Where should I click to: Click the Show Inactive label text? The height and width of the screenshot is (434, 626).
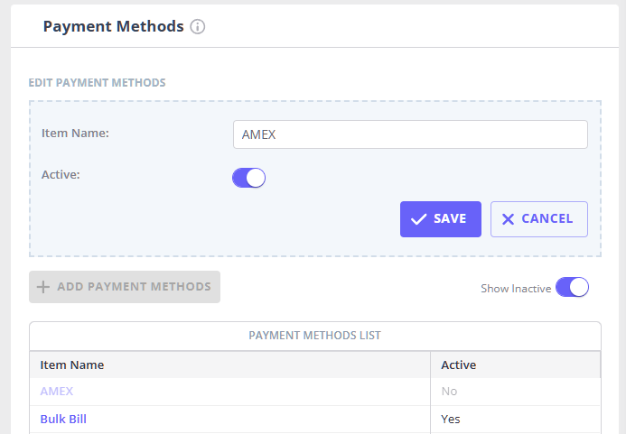click(516, 289)
